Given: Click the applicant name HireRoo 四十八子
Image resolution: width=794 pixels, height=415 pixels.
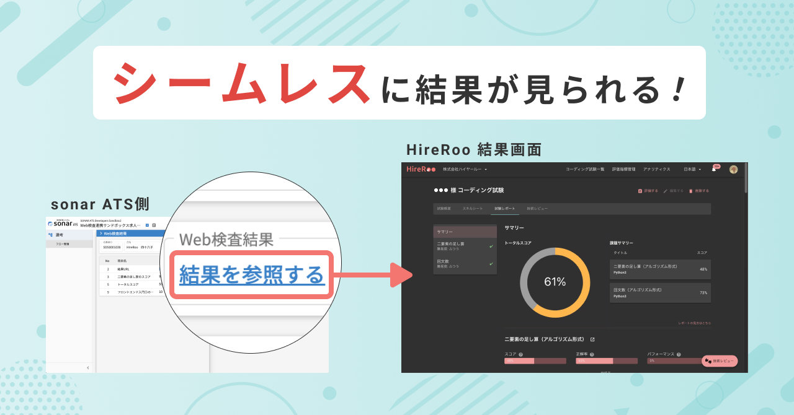Looking at the screenshot, I should click(x=140, y=246).
